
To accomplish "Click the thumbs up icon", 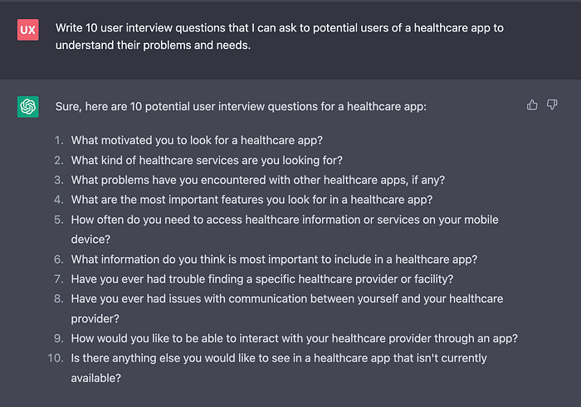I will [532, 105].
